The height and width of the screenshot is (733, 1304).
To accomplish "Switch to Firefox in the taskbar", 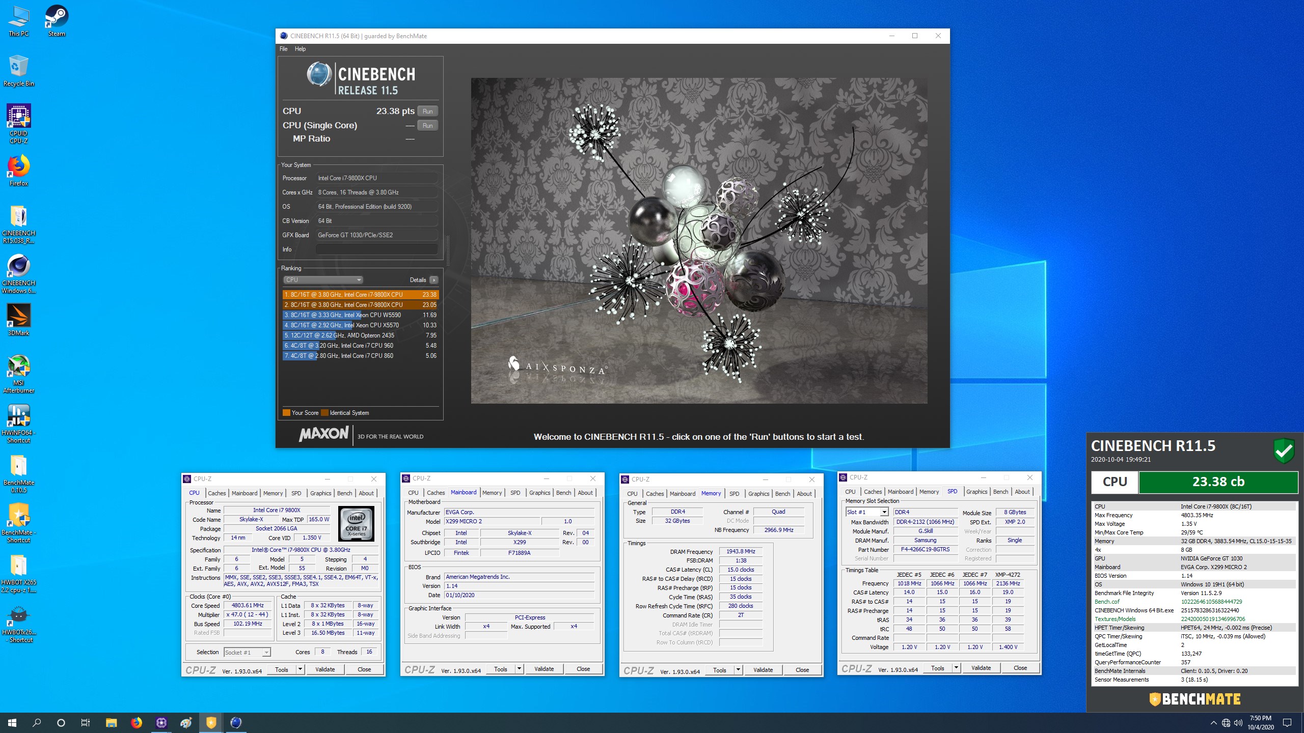I will click(x=136, y=723).
